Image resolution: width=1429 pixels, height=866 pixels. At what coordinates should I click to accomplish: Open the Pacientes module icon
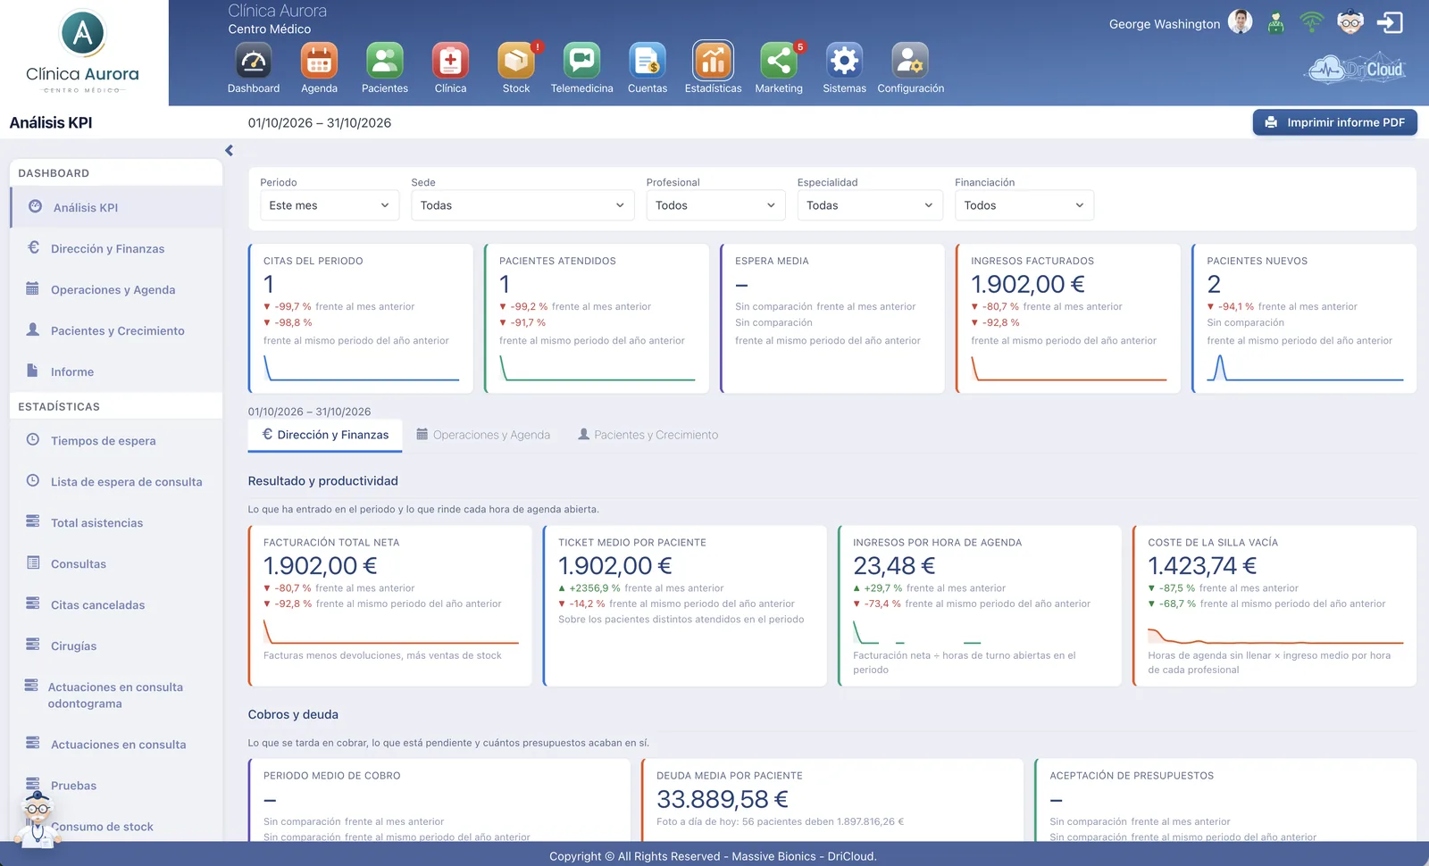pyautogui.click(x=385, y=61)
